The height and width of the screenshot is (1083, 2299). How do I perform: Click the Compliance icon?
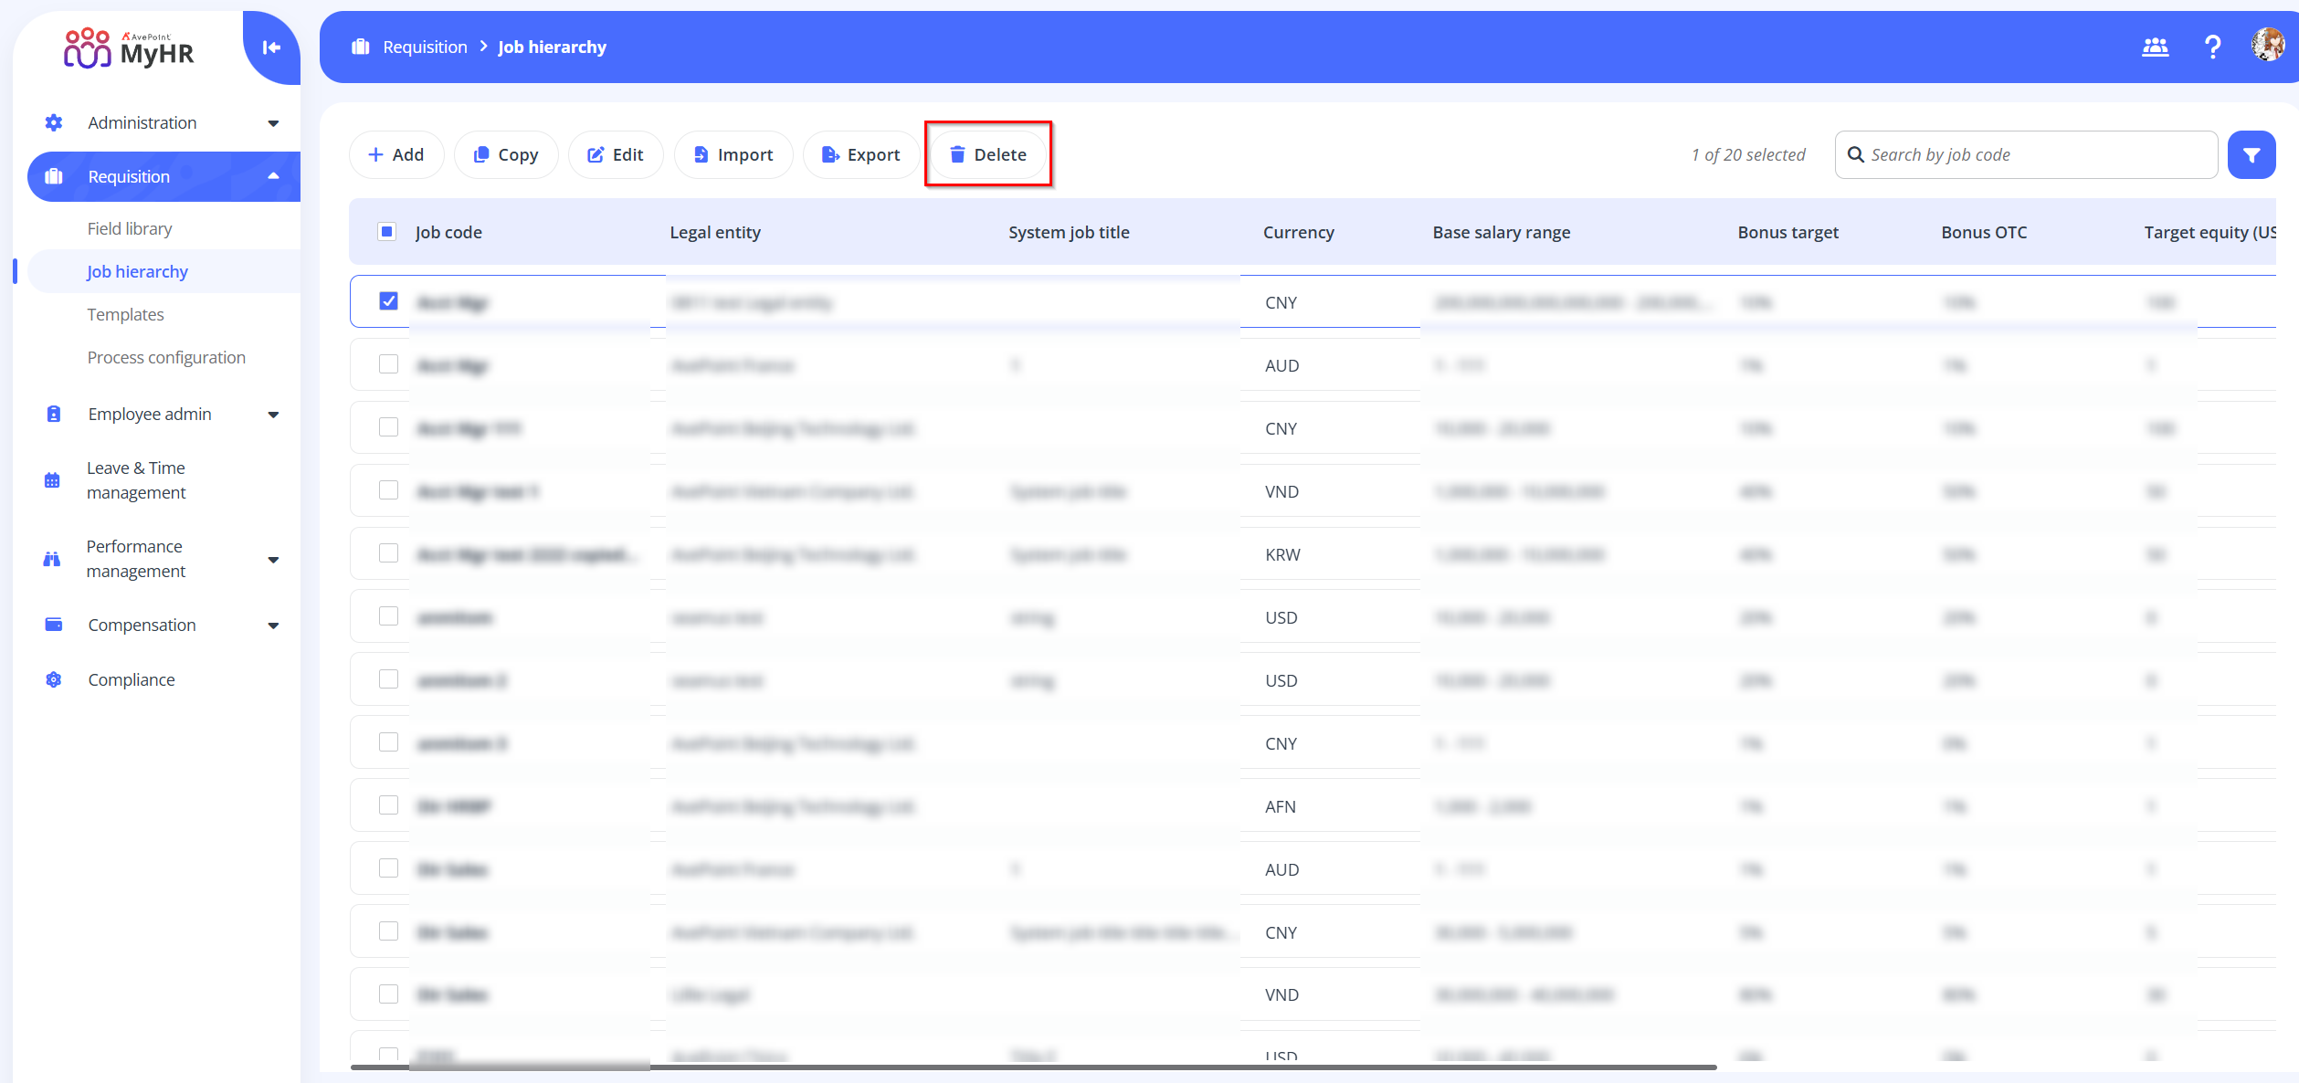[54, 679]
